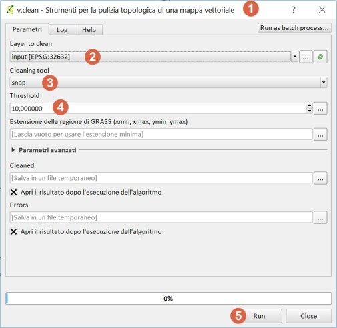Switch to the Log tab
The width and height of the screenshot is (337, 328).
(62, 30)
